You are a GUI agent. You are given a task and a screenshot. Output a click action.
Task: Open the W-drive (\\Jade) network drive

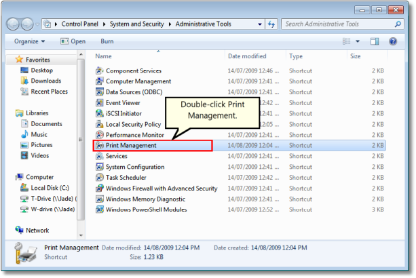[48, 210]
